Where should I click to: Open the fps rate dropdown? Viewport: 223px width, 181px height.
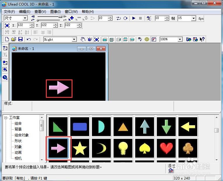click(x=193, y=18)
